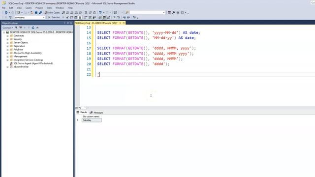Open the Window menu

(60, 8)
